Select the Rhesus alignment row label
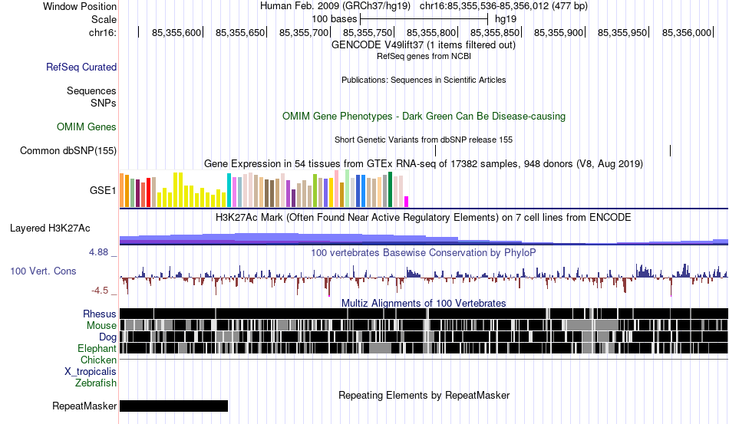 (100, 314)
